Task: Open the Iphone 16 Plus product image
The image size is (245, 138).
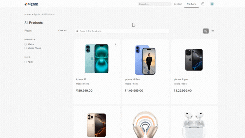Action: pos(145,60)
